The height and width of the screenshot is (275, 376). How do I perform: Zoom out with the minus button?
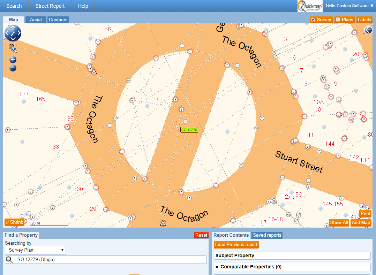coord(13,68)
